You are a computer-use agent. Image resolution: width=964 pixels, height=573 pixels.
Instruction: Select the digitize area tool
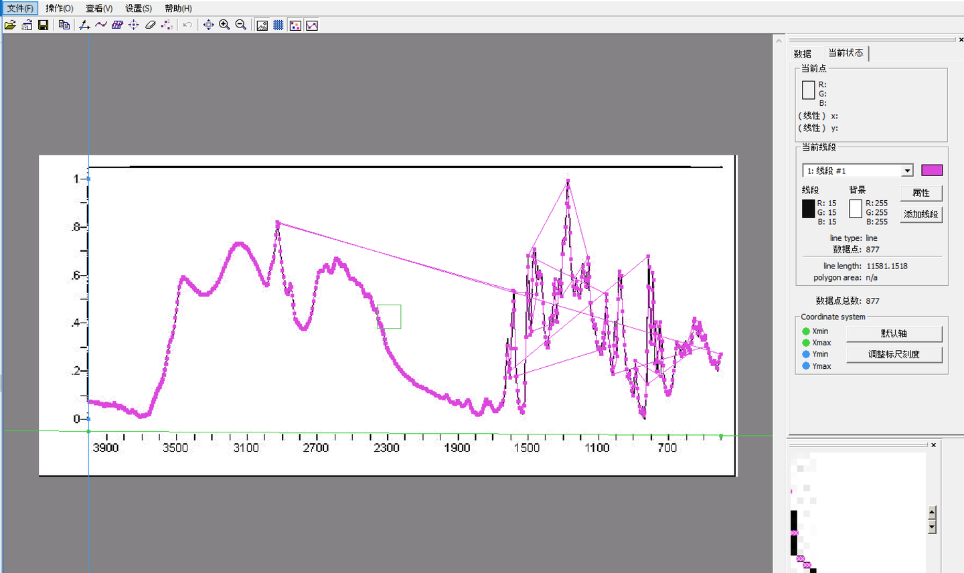coord(117,25)
